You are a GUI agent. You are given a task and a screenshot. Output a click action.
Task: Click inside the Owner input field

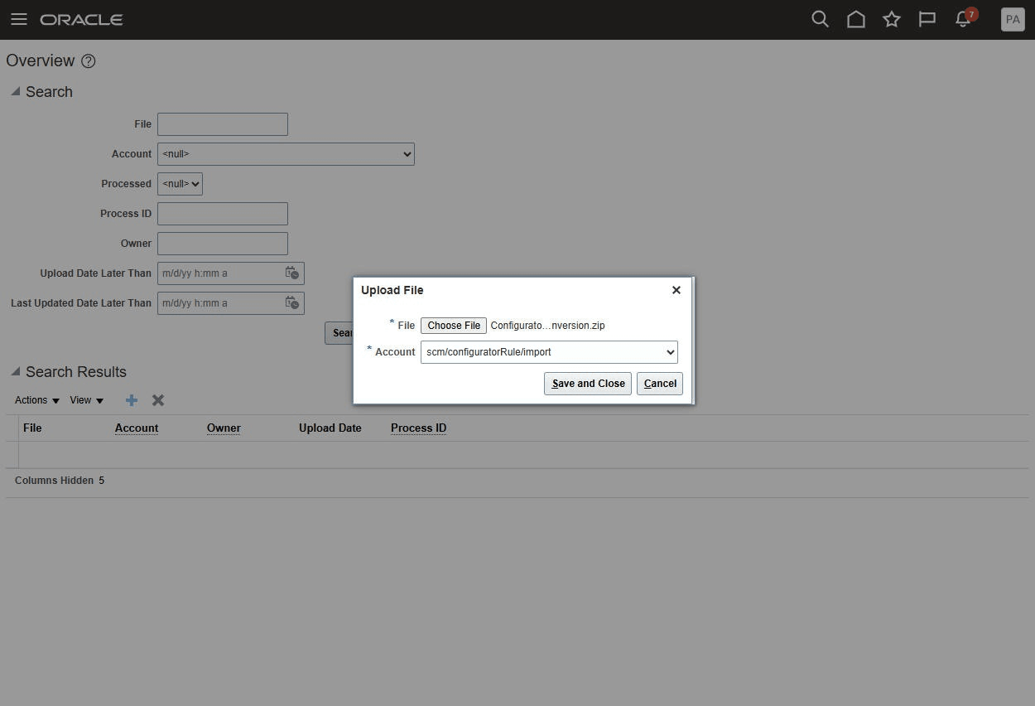click(x=222, y=243)
